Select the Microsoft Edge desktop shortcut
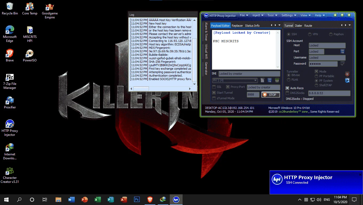This screenshot has width=363, height=205. [10, 34]
